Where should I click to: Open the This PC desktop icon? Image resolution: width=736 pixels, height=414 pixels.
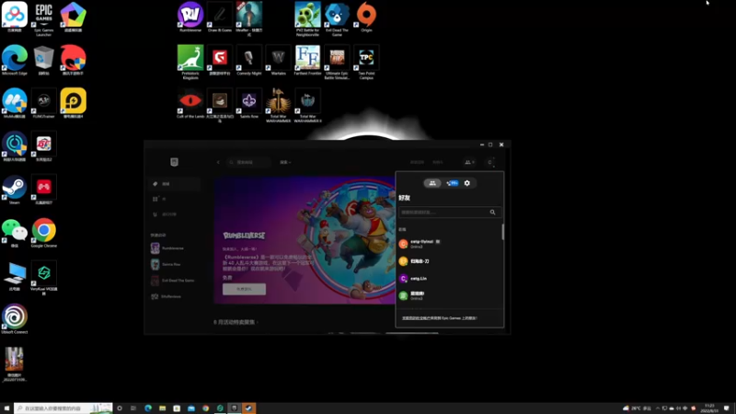15,275
